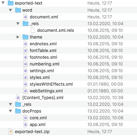Click Heute, 12:17 date of exported-text.zip
The image size is (137, 137).
(100, 132)
